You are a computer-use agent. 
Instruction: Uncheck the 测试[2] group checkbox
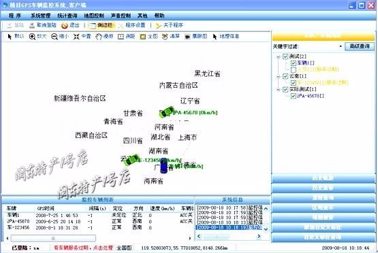click(285, 56)
